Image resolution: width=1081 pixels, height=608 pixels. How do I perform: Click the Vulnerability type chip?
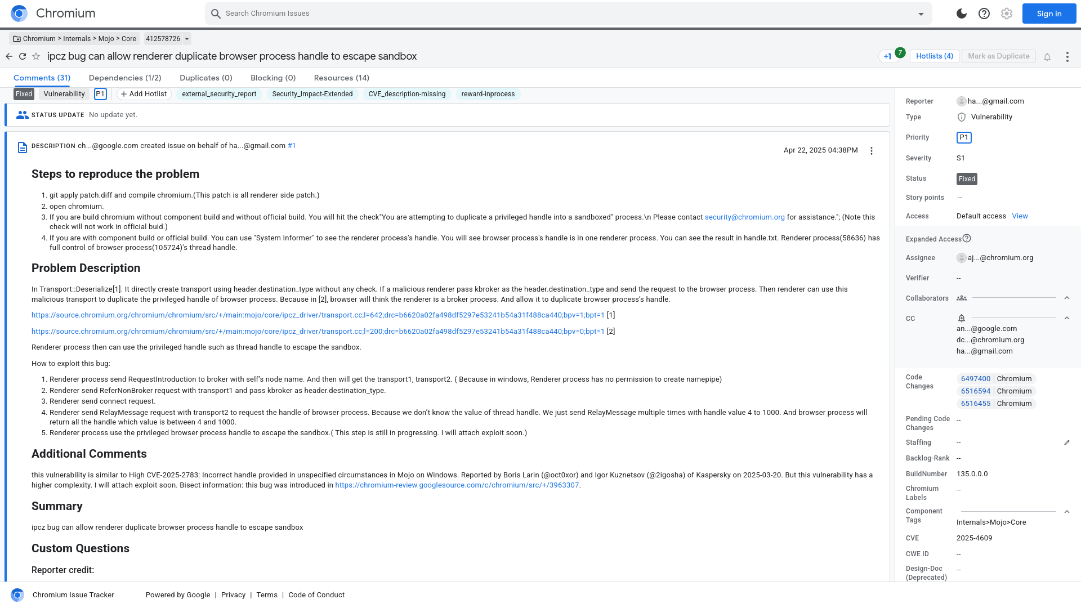tap(64, 94)
